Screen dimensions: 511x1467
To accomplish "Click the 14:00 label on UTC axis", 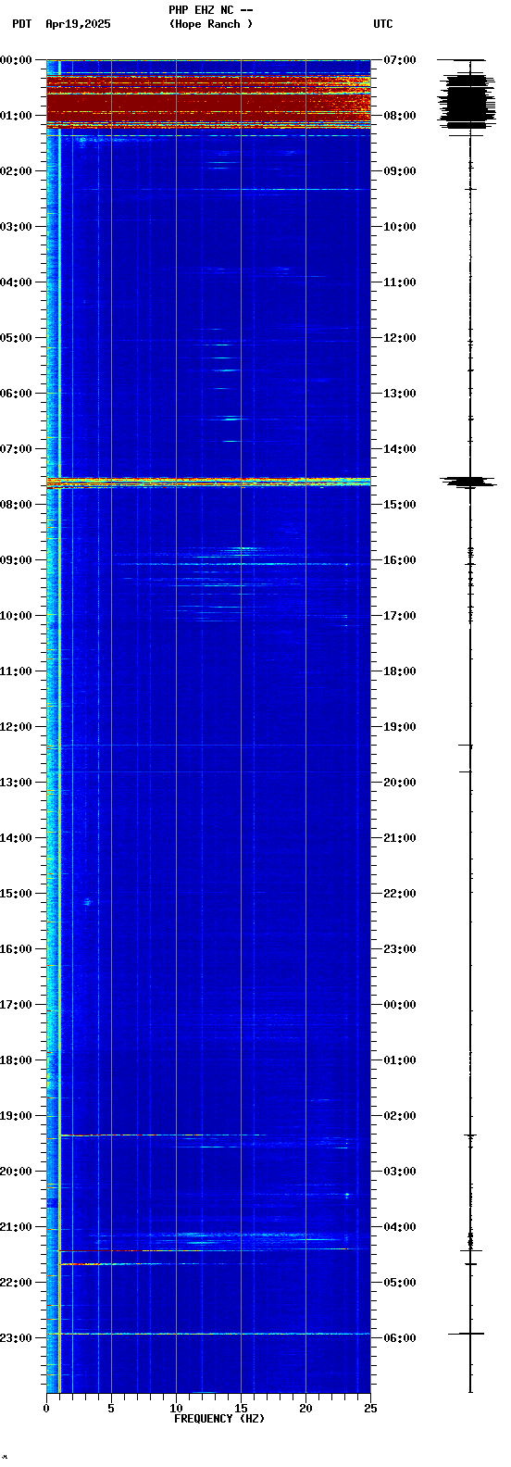I will [x=400, y=449].
